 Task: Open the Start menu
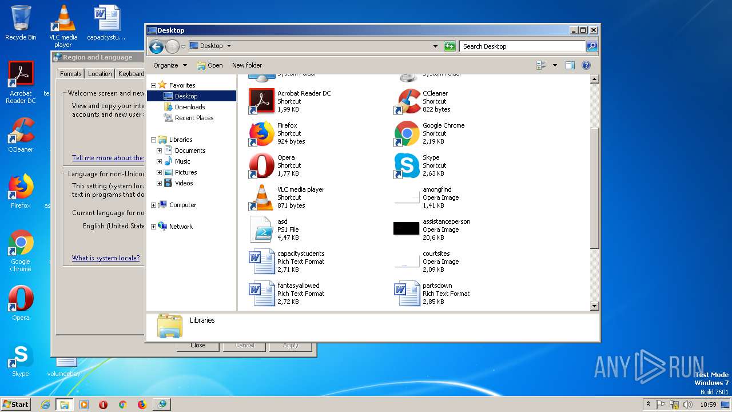click(x=16, y=404)
